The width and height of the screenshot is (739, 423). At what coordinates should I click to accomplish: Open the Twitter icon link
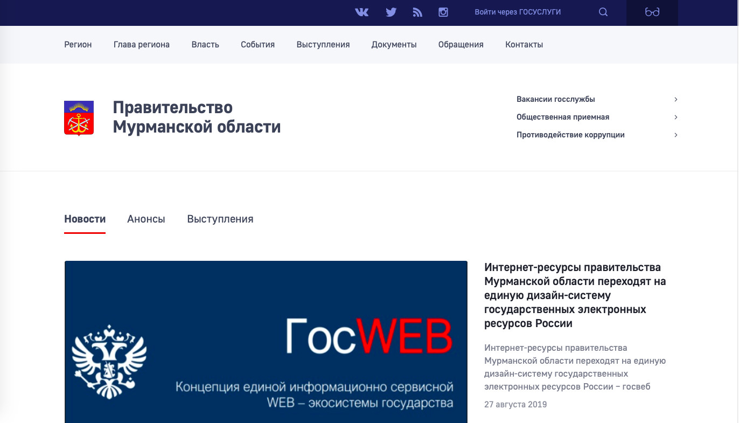(x=391, y=12)
